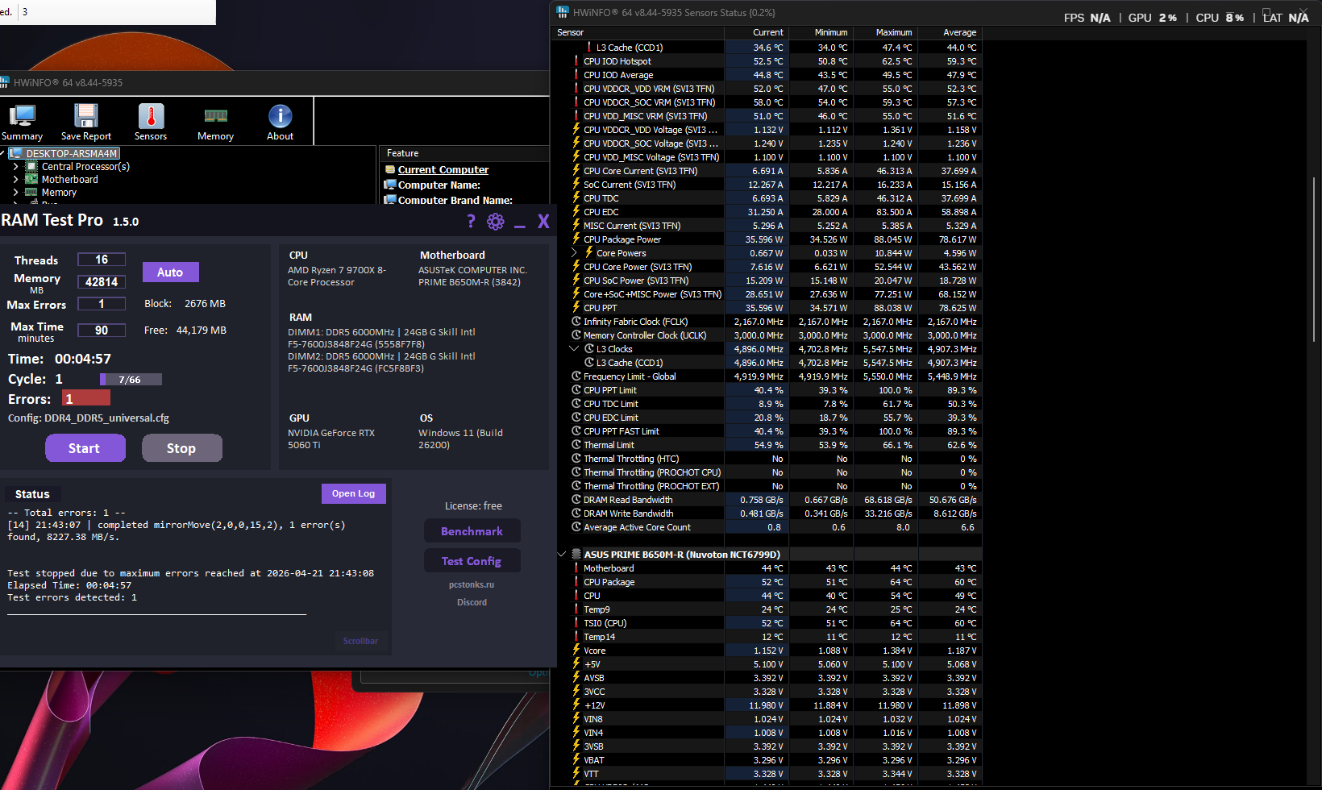Viewport: 1322px width, 790px height.
Task: Select the Motherboard item in HWiNFO tree
Action: (69, 180)
